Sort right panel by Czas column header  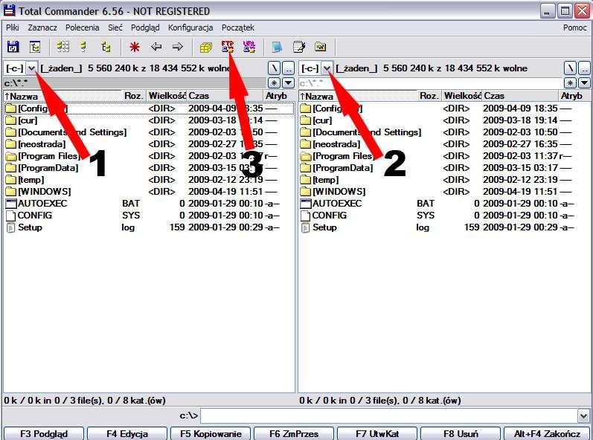tap(520, 96)
